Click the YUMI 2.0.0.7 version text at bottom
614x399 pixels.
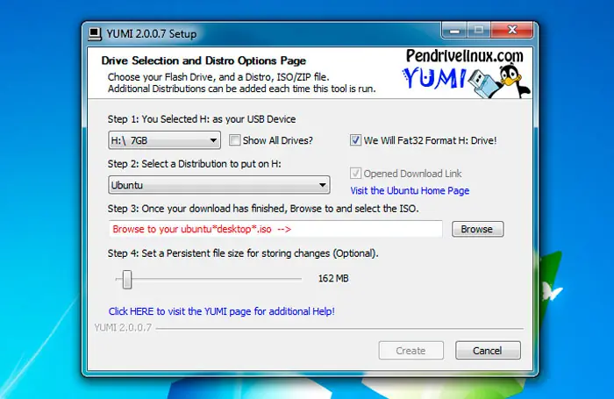tap(123, 328)
